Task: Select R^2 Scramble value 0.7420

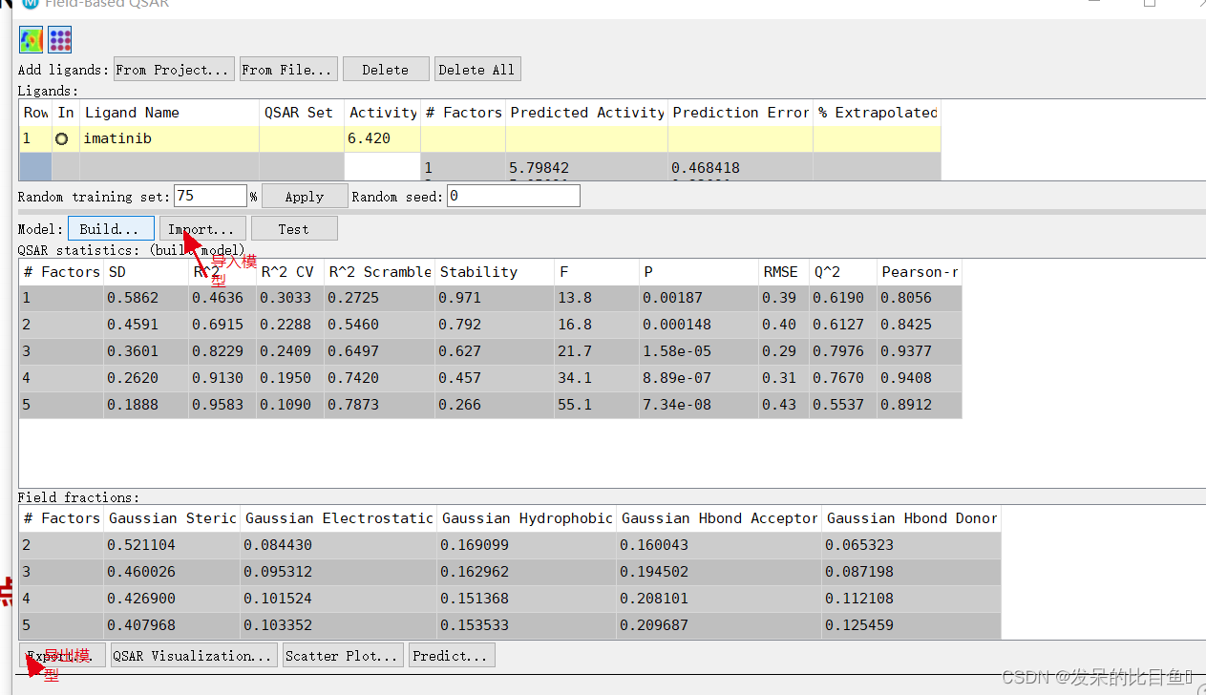Action: pyautogui.click(x=379, y=378)
